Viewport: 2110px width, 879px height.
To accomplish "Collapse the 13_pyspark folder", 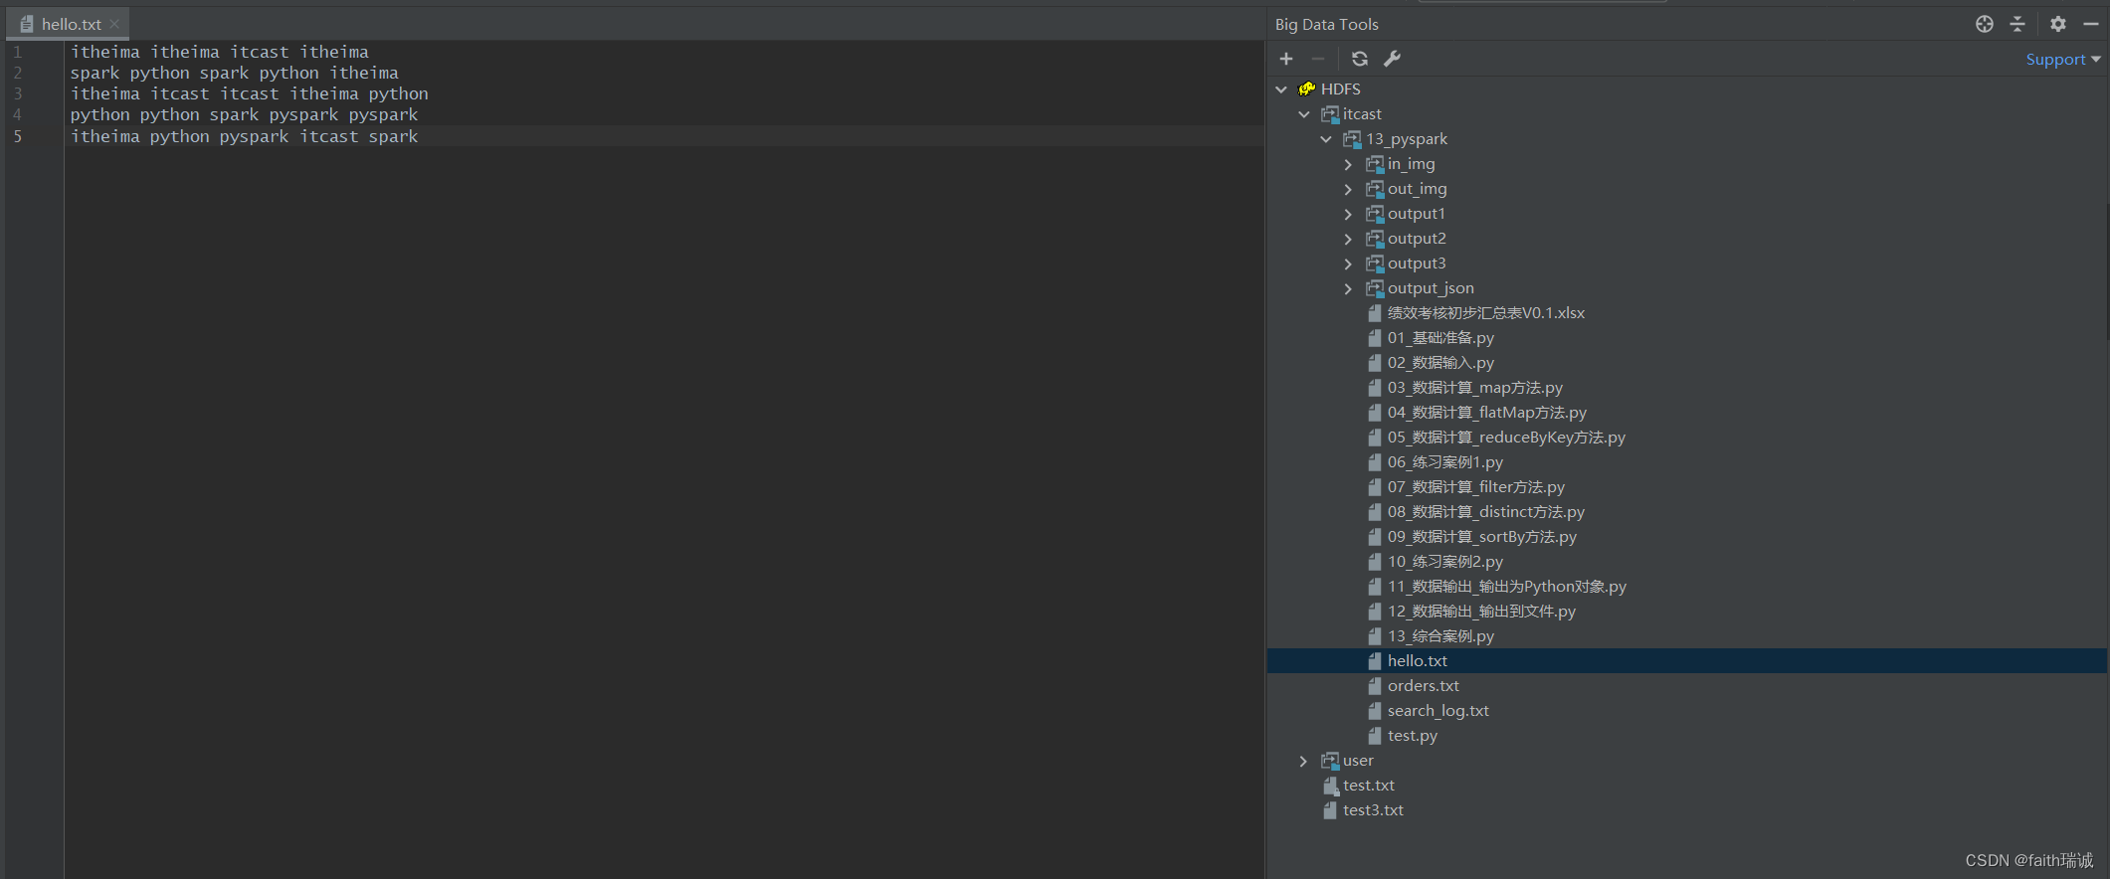I will tap(1326, 139).
